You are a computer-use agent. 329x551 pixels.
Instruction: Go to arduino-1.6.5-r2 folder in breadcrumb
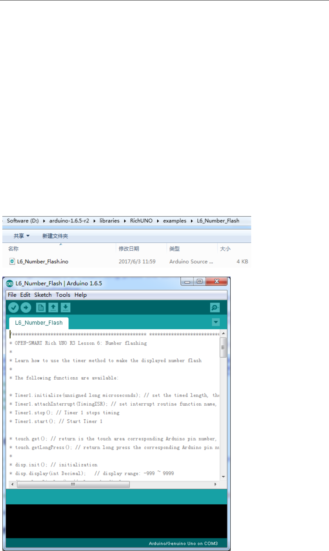(69, 220)
